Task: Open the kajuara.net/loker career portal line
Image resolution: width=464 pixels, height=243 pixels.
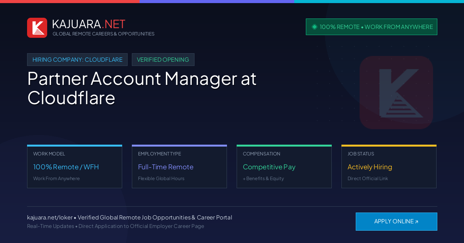Action: tap(130, 218)
